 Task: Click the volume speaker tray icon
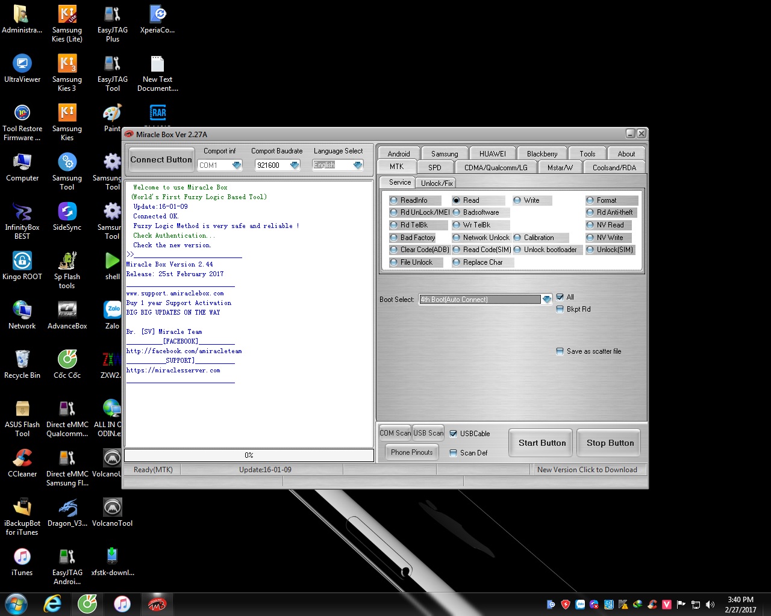[x=710, y=605]
